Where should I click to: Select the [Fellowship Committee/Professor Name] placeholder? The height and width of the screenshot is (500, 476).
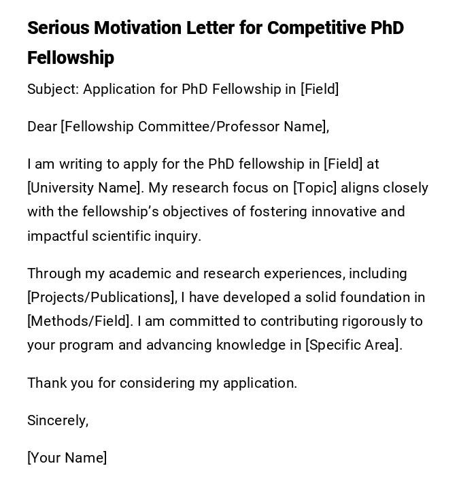coord(194,127)
